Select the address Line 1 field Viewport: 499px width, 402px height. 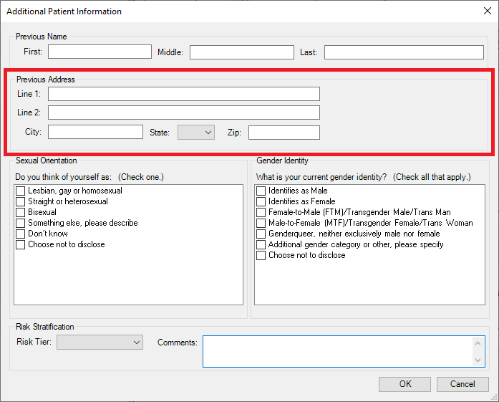click(x=183, y=94)
